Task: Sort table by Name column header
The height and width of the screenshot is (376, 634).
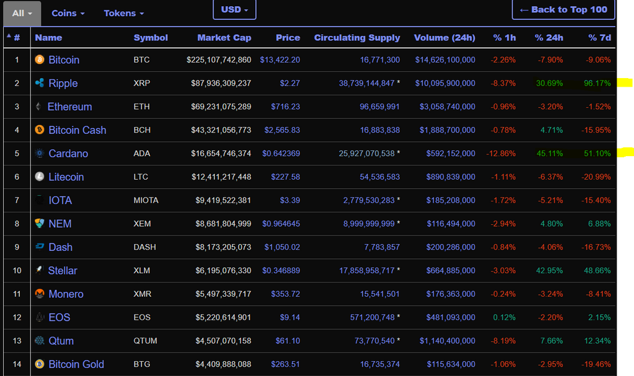Action: tap(48, 38)
